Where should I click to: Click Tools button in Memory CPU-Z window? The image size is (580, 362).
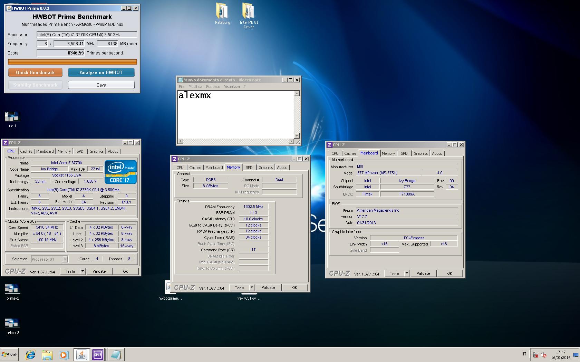point(239,288)
